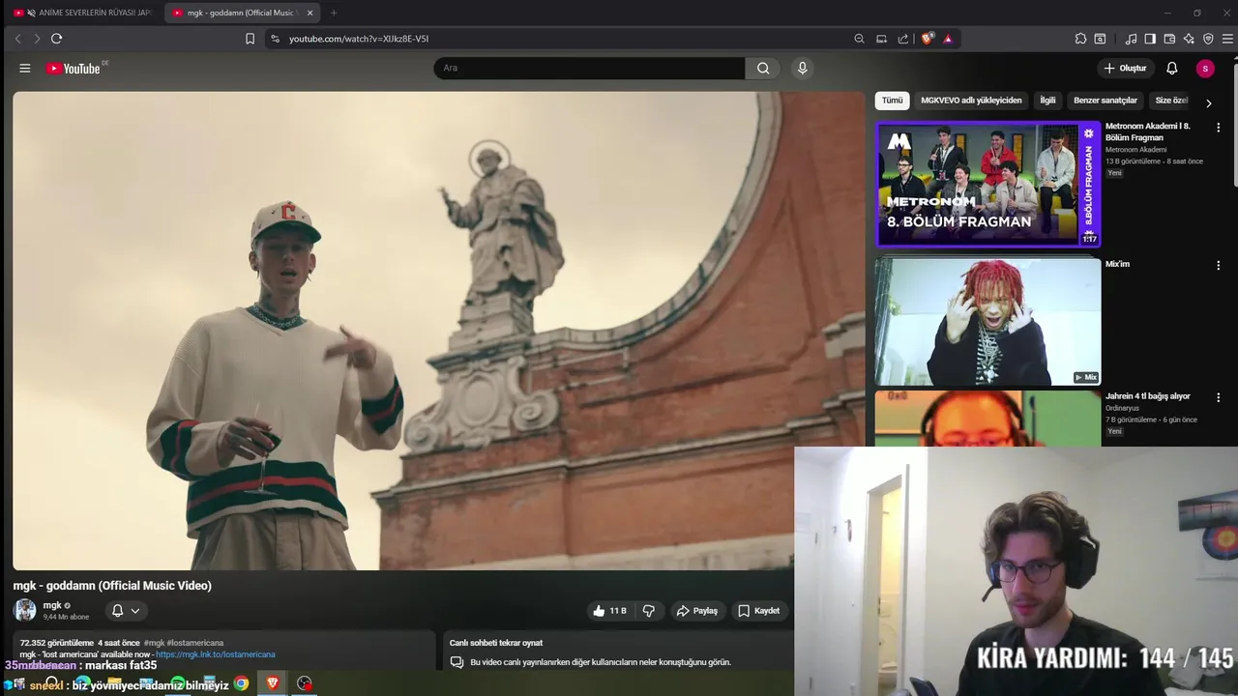Click the #lostamericana hashtag

click(194, 643)
